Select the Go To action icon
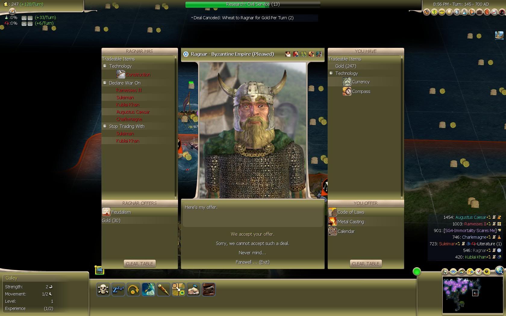The image size is (506, 316). click(178, 290)
